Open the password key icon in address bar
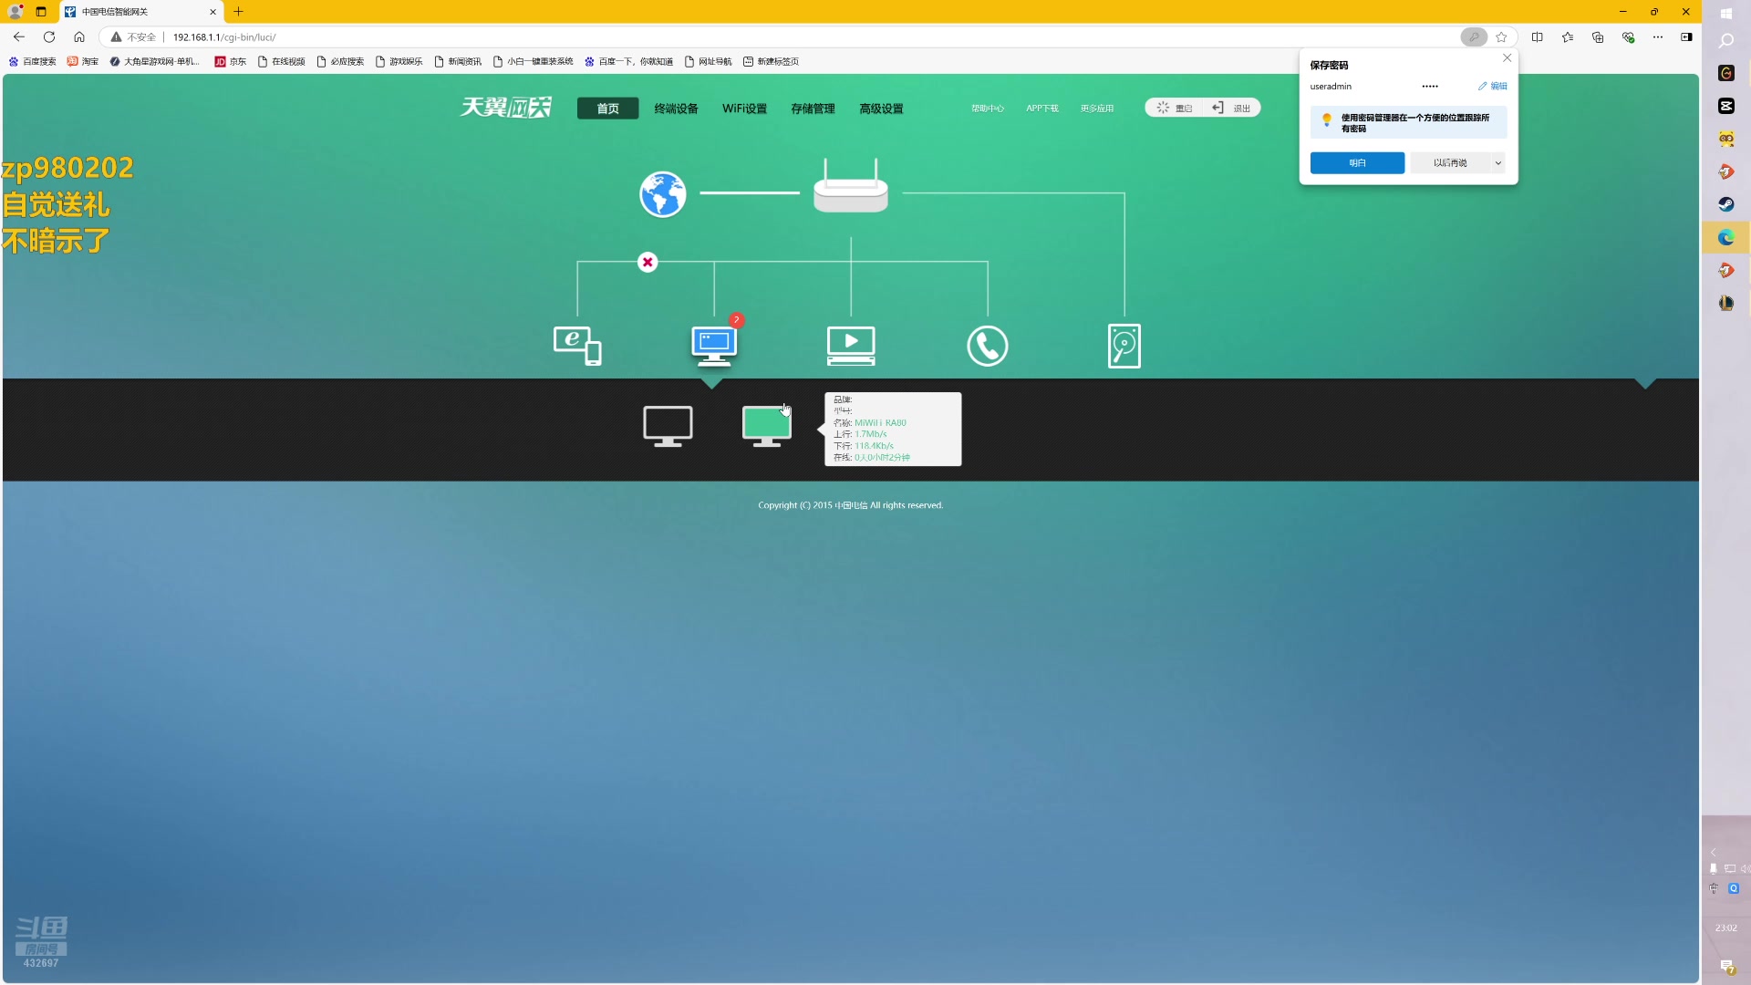The height and width of the screenshot is (985, 1751). tap(1474, 37)
